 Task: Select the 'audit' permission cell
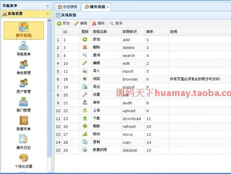(133, 103)
